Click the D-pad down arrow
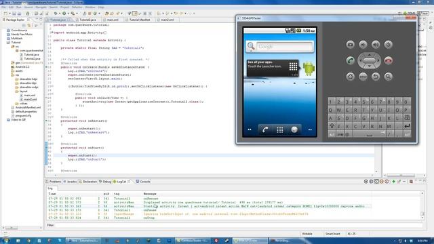Screen dimensions: 434x244 pos(369,66)
